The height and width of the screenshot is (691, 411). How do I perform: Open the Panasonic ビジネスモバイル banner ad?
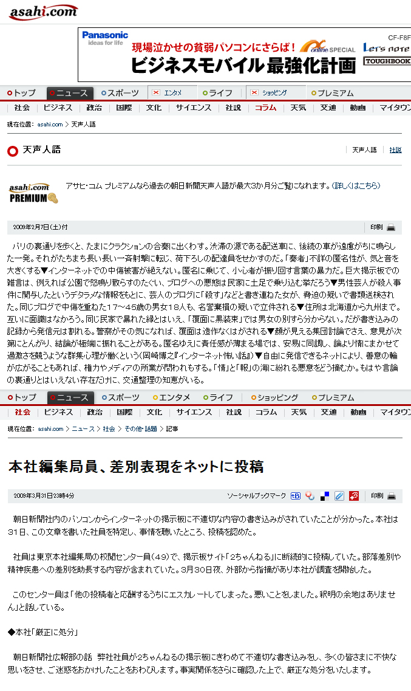244,55
